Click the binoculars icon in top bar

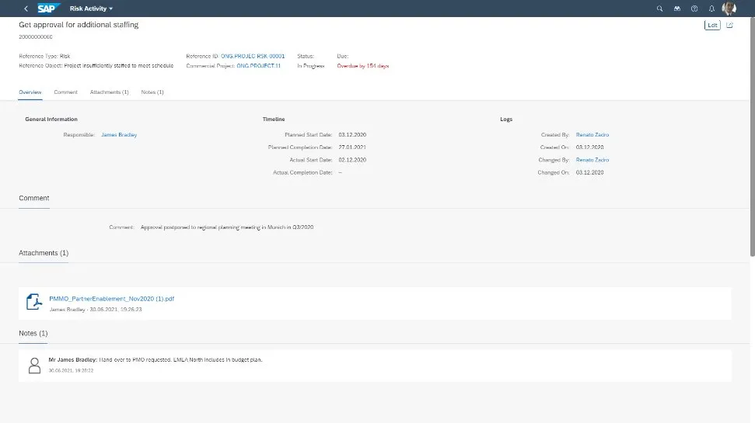coord(677,9)
